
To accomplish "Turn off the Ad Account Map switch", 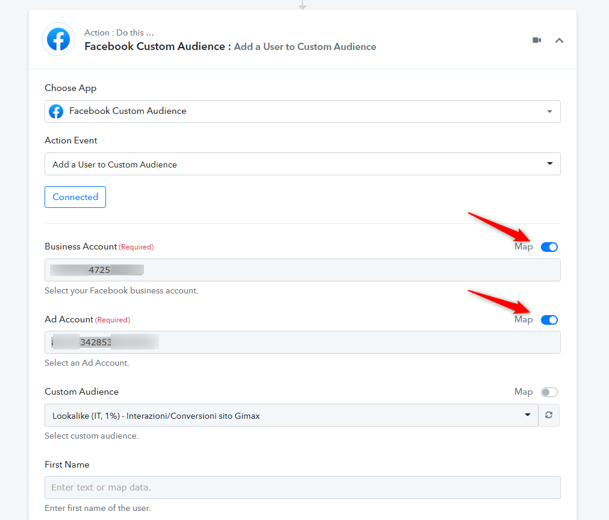I will pos(549,320).
